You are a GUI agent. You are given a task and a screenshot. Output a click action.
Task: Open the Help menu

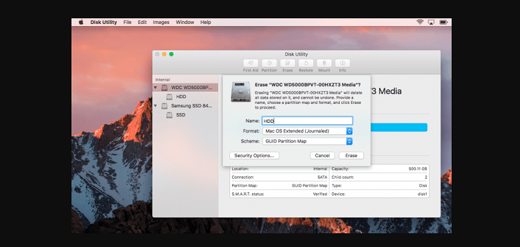pos(205,22)
